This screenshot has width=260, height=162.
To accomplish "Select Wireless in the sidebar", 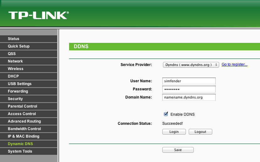I will coord(29,69).
